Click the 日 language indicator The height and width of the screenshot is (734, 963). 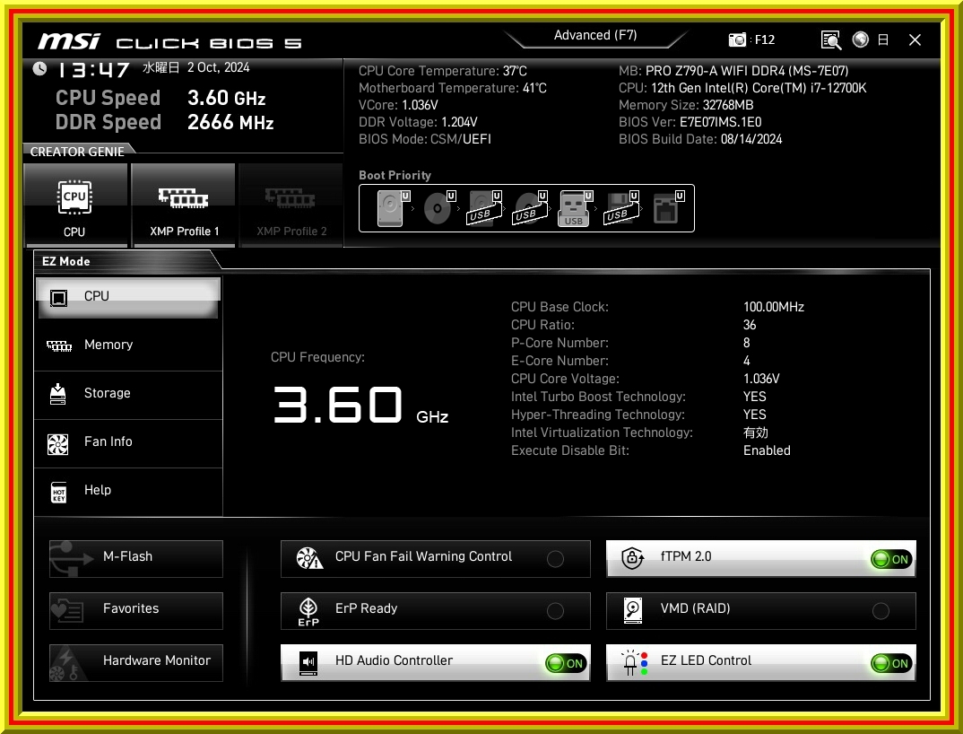(883, 40)
